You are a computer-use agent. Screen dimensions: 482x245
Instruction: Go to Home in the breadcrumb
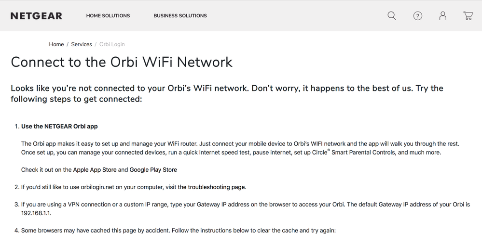[56, 44]
